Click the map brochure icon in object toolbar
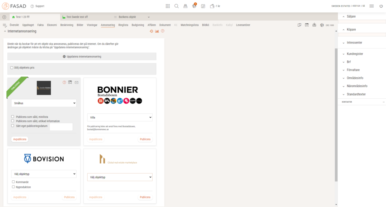This screenshot has height=207, width=386. coord(299,25)
